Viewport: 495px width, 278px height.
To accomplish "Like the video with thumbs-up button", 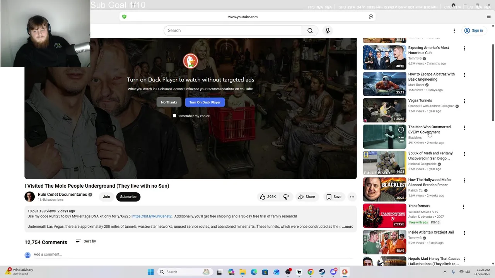I will (x=268, y=197).
